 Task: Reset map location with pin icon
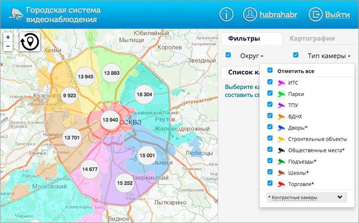click(x=30, y=42)
